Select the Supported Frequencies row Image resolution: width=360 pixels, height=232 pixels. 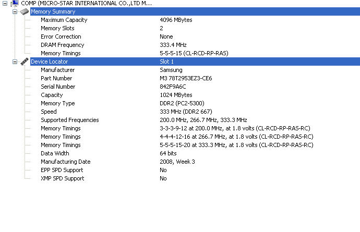pyautogui.click(x=69, y=120)
